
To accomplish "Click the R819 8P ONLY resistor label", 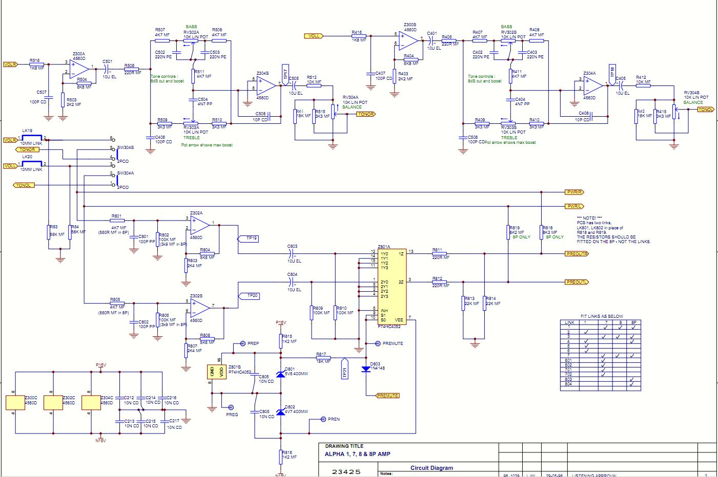I will coord(515,228).
